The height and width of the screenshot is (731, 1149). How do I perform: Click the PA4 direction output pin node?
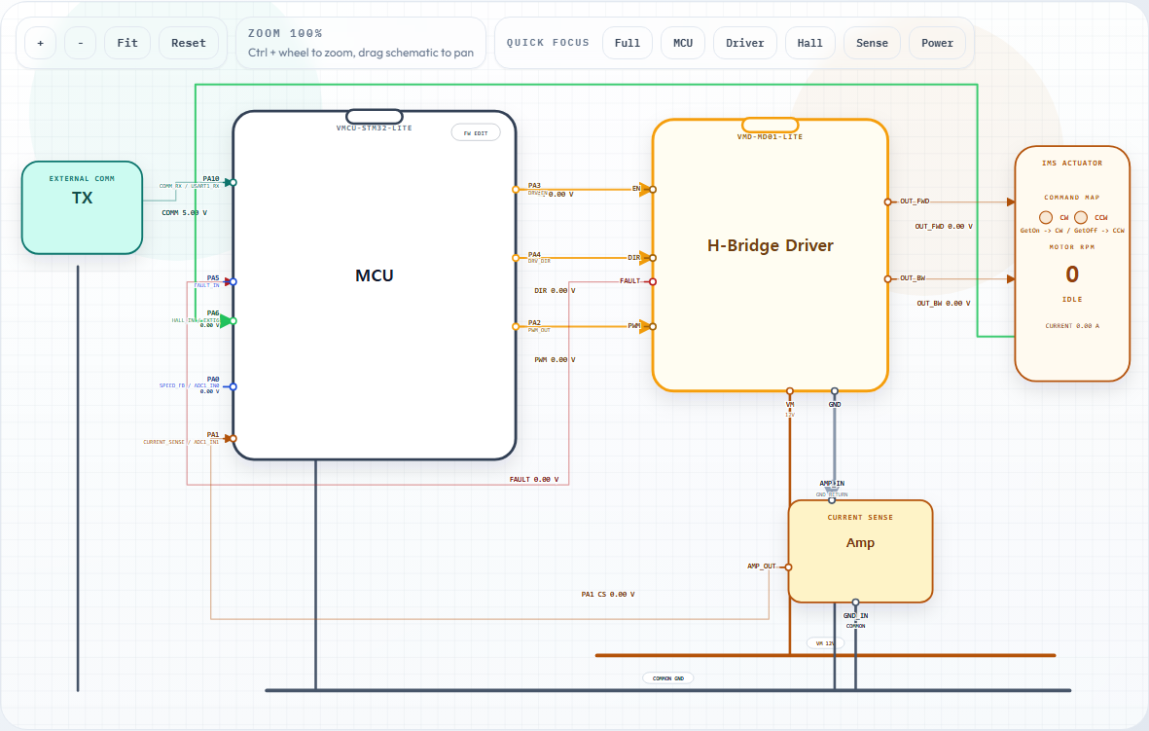click(516, 257)
